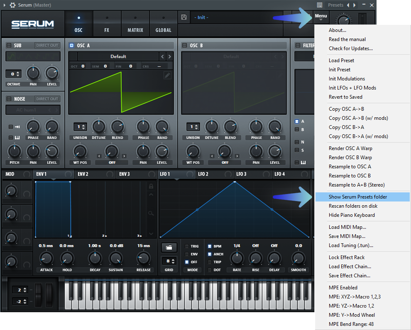Viewport: 411px width, 330px height.
Task: Click the LFO 1 modulation source handle
Action: [190, 174]
